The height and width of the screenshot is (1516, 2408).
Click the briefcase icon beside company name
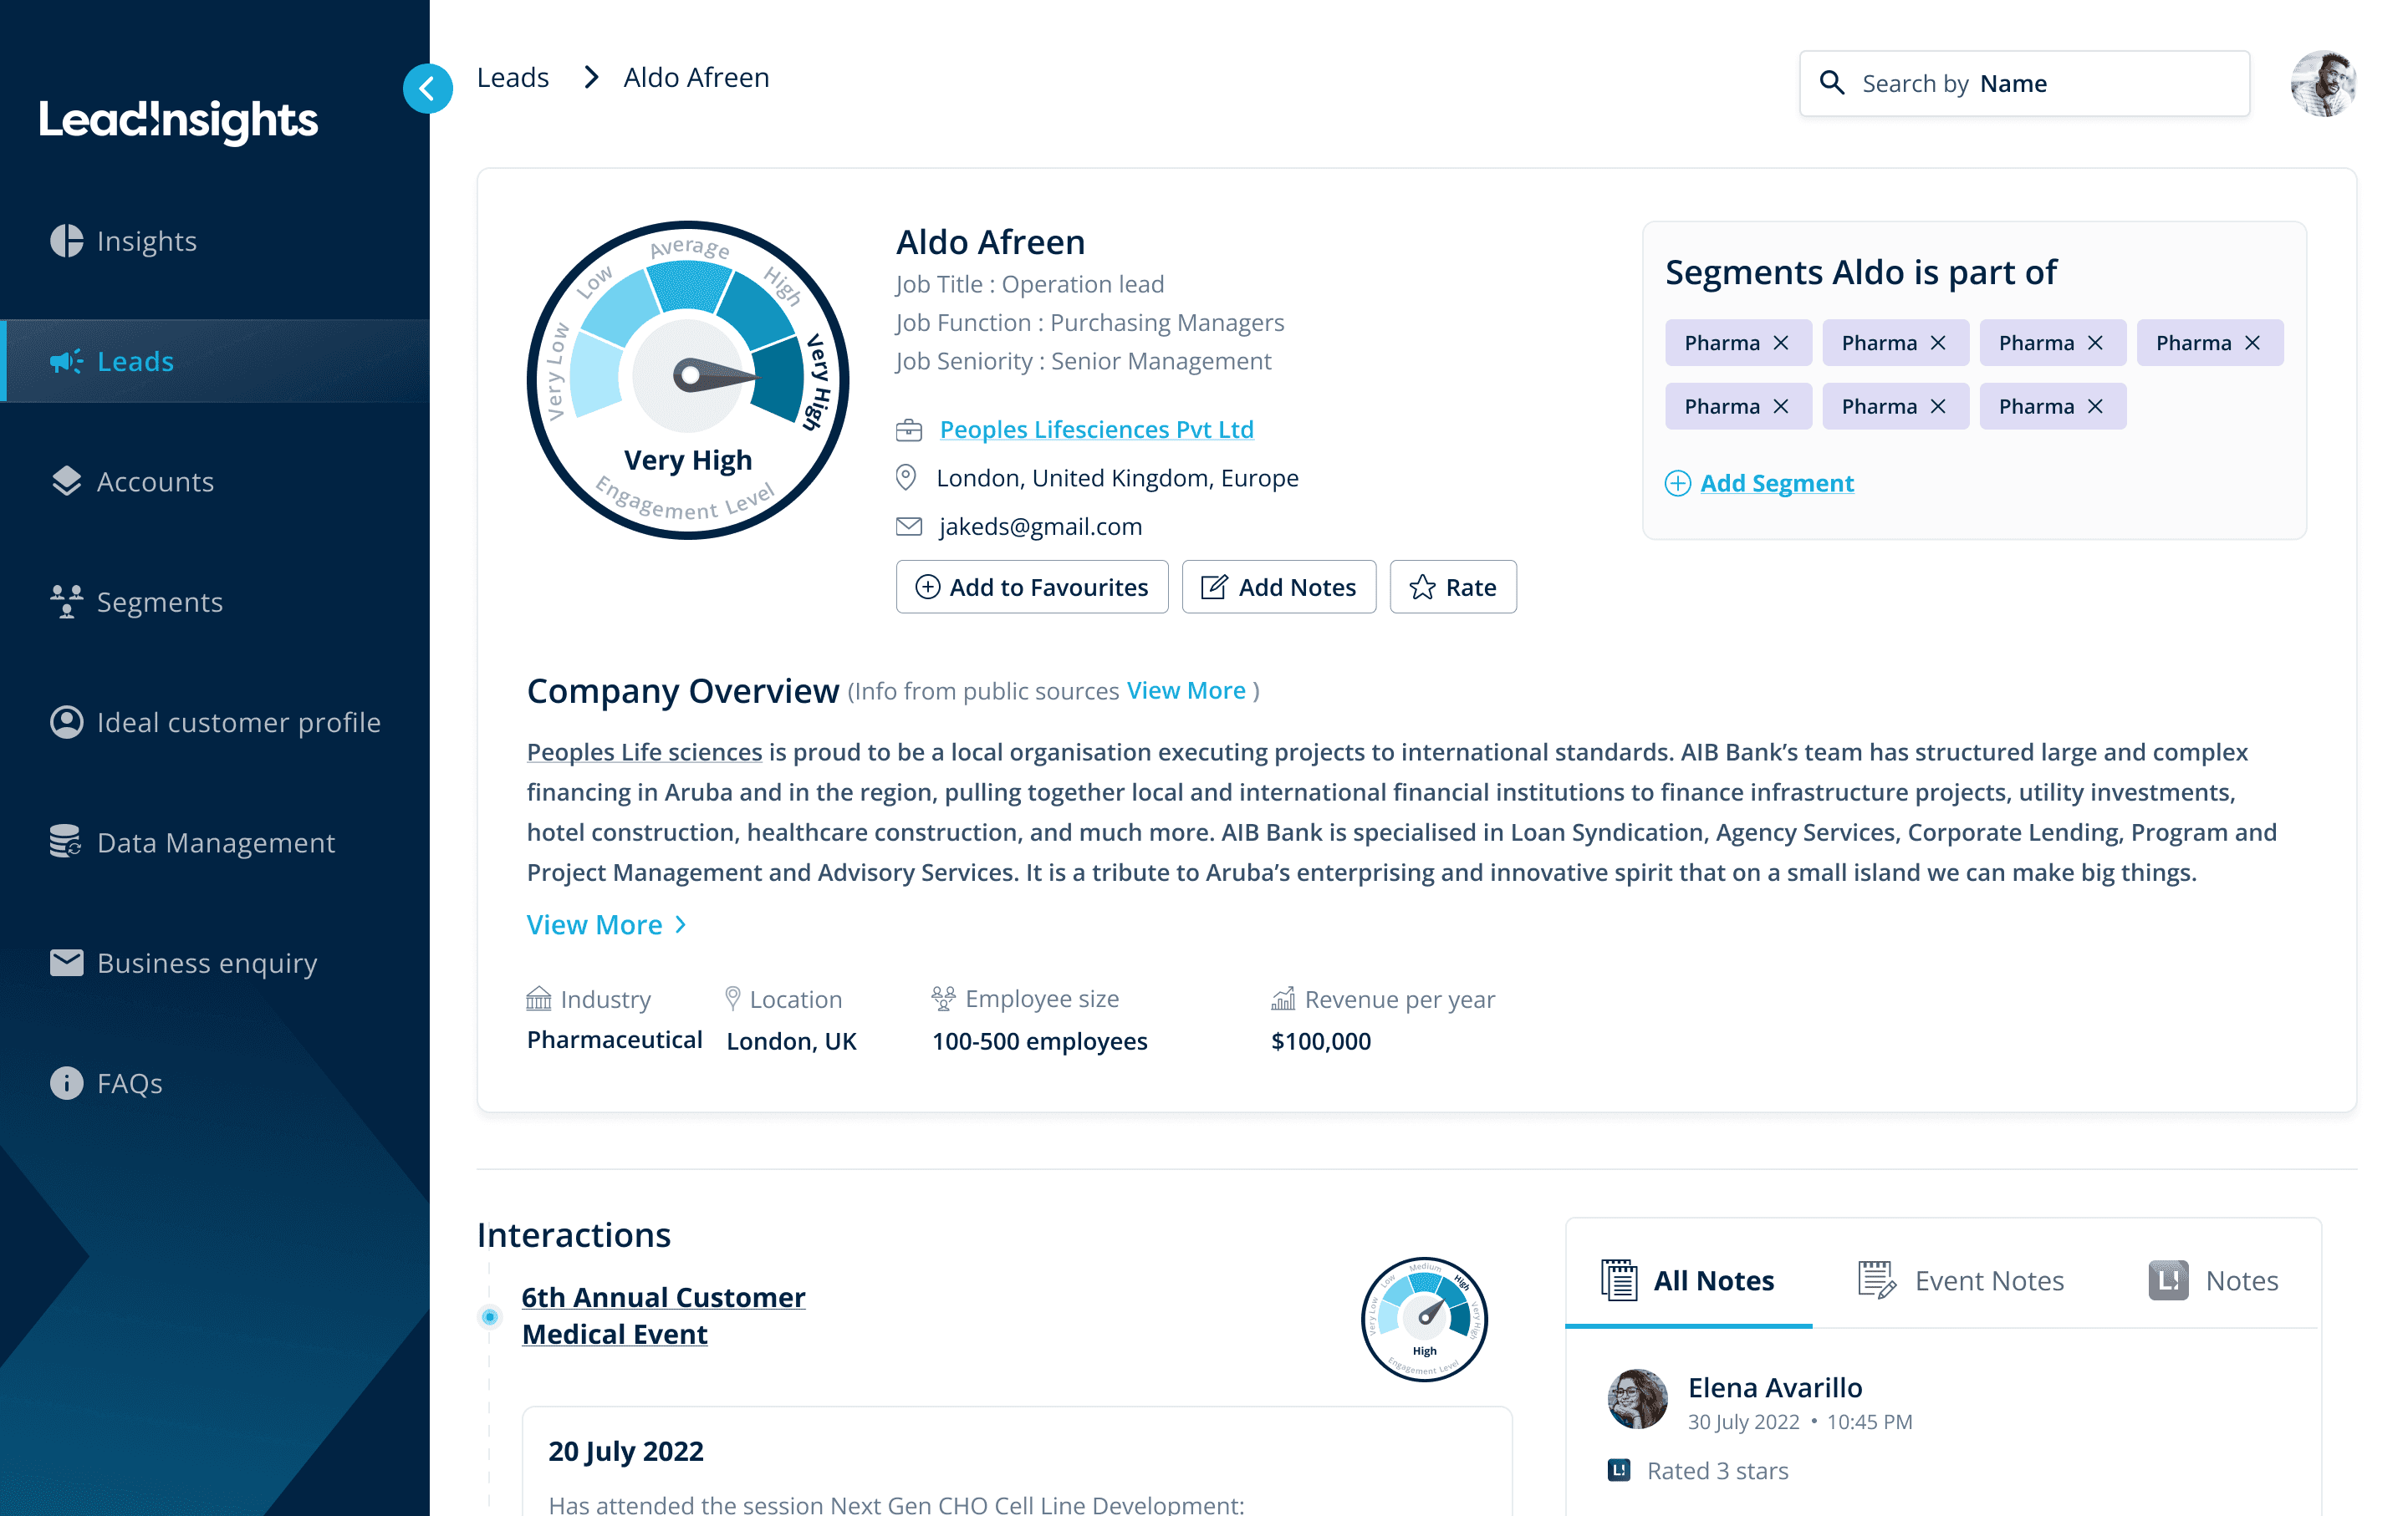908,430
